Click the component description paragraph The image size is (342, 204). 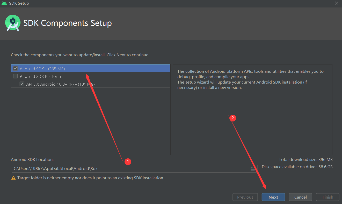[250, 79]
